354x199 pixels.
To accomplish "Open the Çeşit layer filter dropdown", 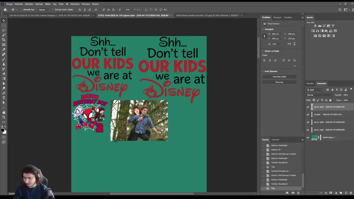I will click(315, 90).
